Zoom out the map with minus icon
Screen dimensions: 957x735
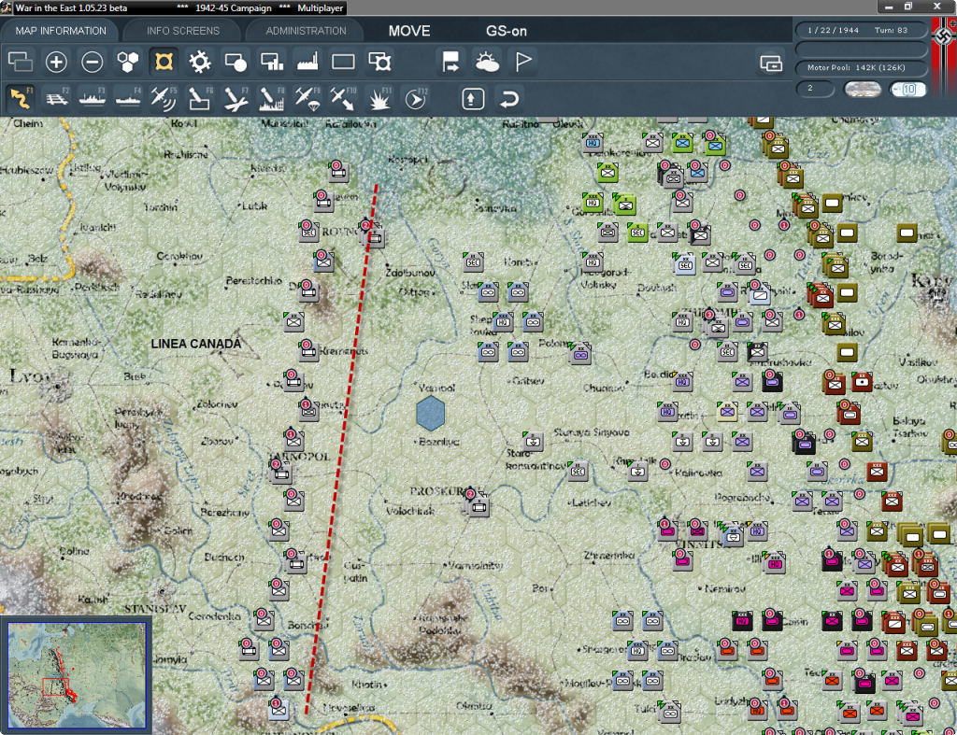point(93,62)
